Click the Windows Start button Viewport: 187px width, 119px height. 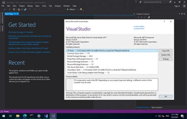[4, 116]
